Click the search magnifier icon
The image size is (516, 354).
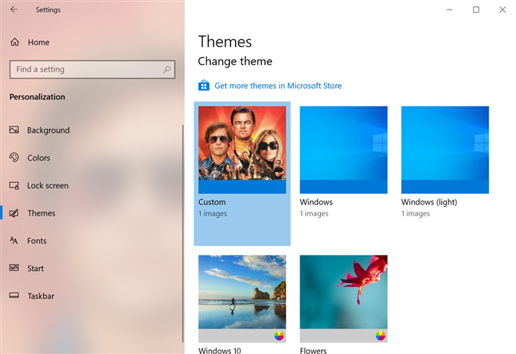[167, 69]
